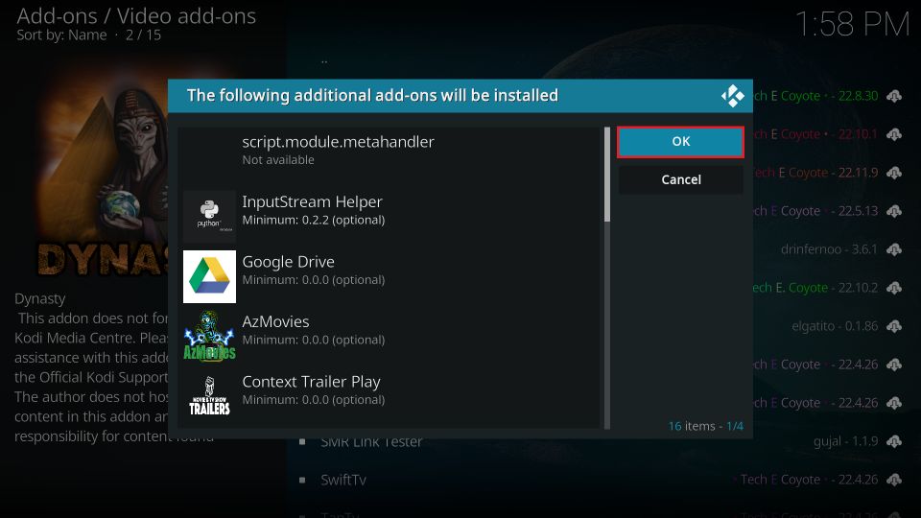Screen dimensions: 921x518
Task: Click the 16 items - 1/4 counter
Action: tap(705, 426)
